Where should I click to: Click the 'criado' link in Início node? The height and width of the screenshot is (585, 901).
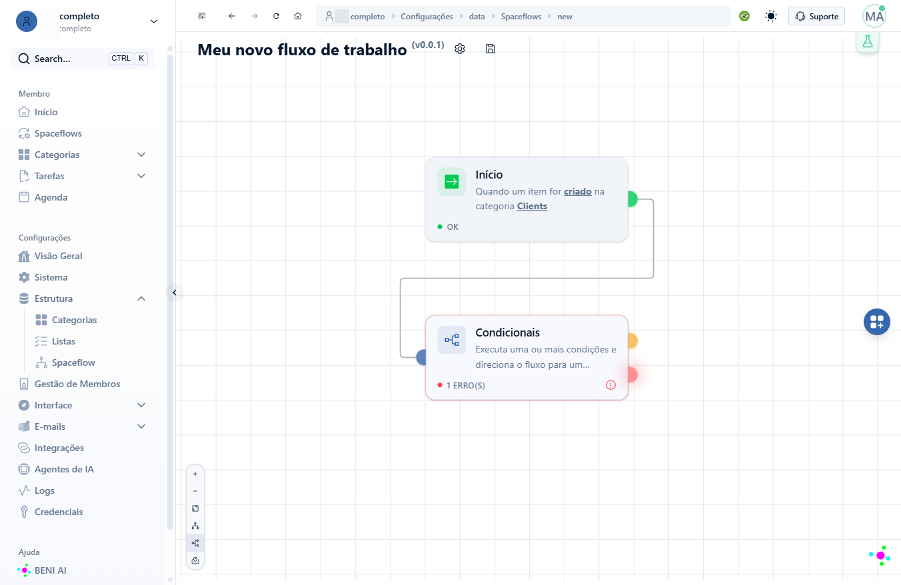pos(578,191)
